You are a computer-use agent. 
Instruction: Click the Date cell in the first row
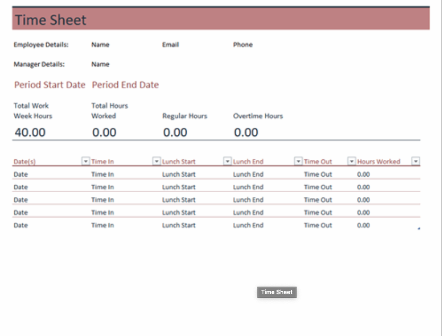coord(21,175)
